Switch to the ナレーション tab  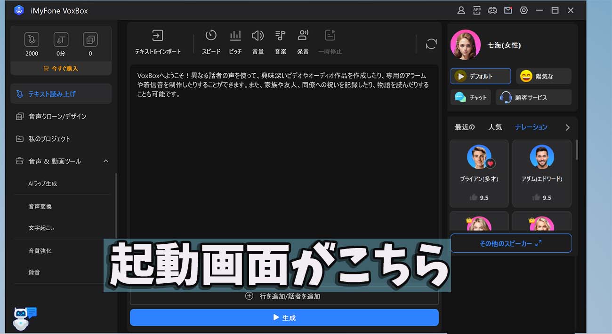(x=531, y=127)
